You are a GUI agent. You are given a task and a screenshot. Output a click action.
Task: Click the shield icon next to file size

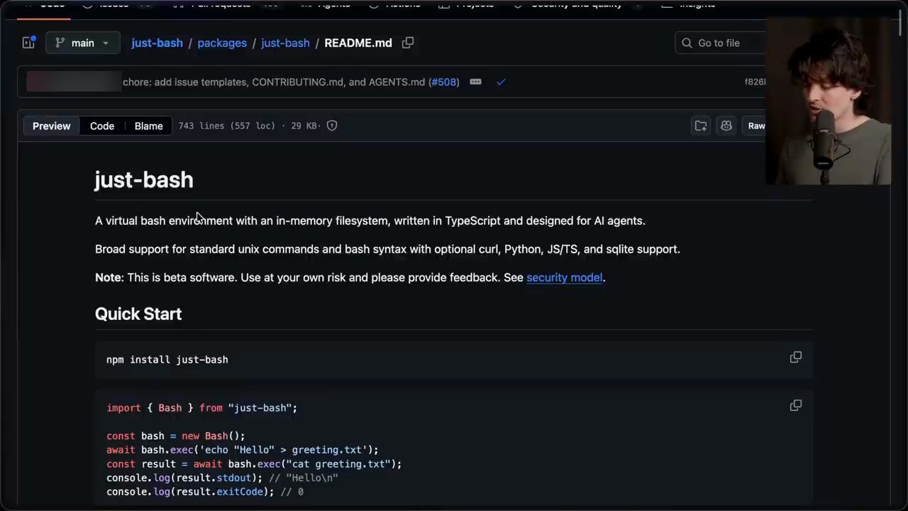point(332,126)
